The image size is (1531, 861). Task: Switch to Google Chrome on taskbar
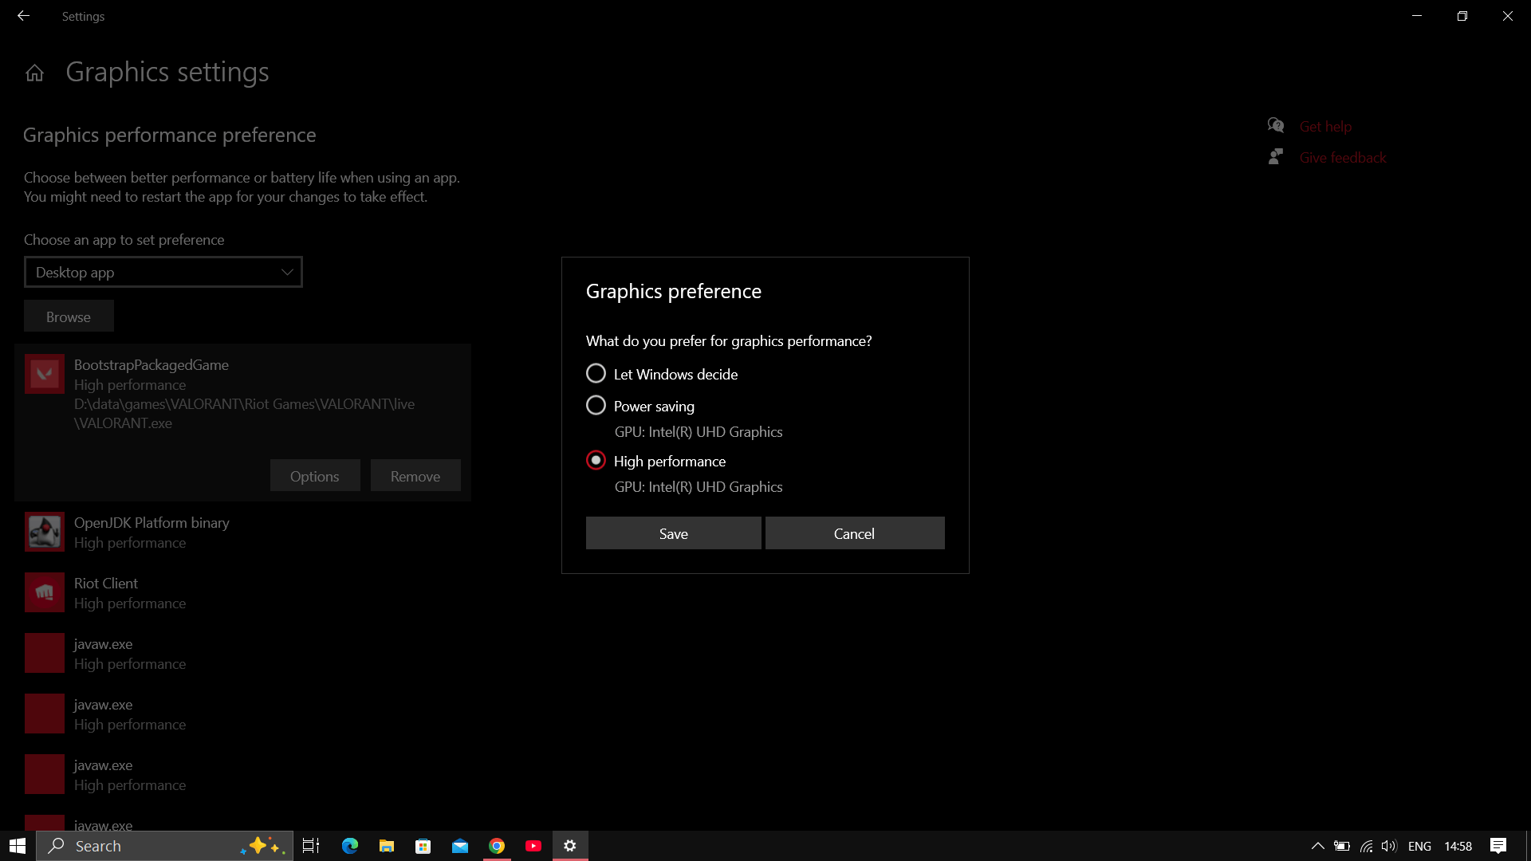click(x=497, y=846)
